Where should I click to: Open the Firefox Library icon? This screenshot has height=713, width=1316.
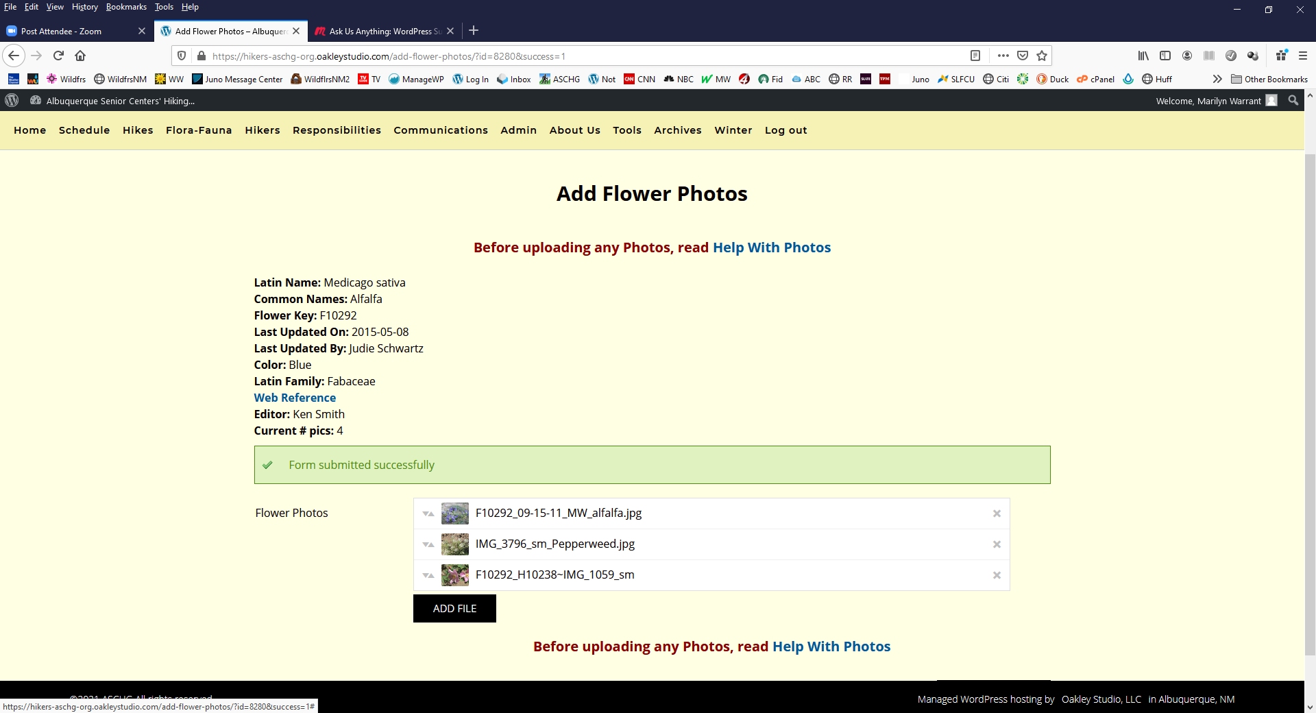click(x=1143, y=56)
